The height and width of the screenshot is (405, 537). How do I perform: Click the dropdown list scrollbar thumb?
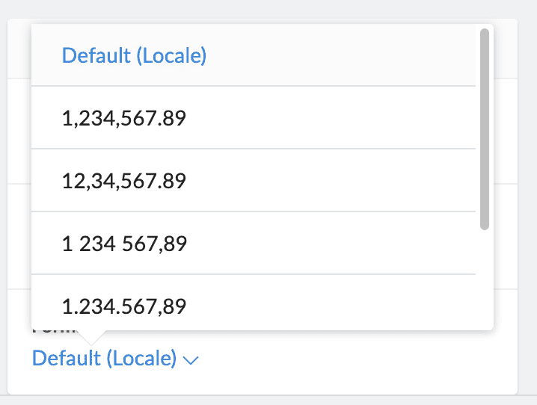tap(485, 129)
